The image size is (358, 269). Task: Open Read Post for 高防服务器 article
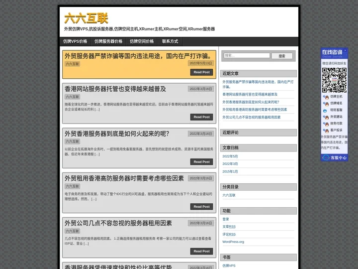click(x=201, y=207)
